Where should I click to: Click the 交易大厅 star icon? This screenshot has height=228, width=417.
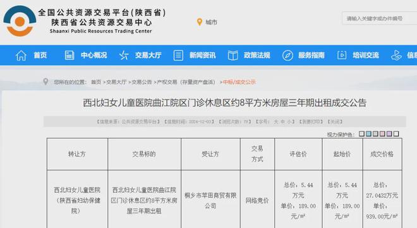coord(124,56)
